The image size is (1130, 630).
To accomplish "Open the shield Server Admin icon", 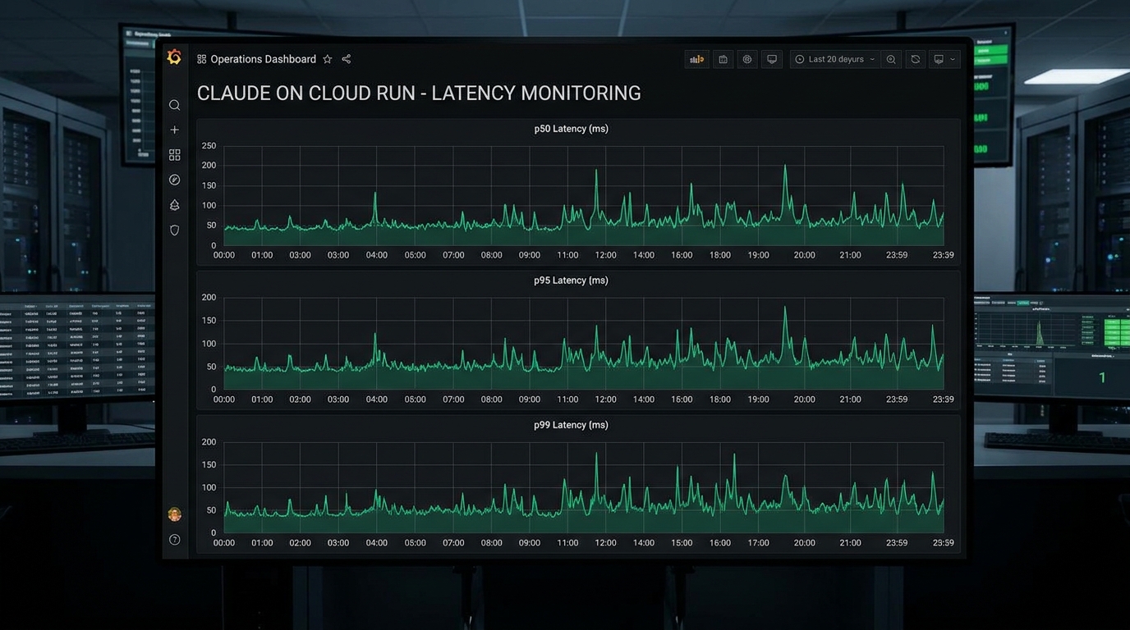I will point(174,231).
